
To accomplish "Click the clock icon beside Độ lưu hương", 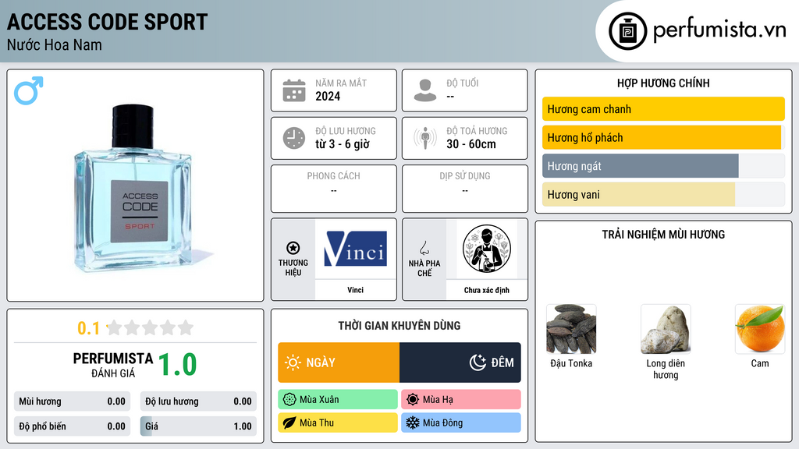I will [x=294, y=138].
